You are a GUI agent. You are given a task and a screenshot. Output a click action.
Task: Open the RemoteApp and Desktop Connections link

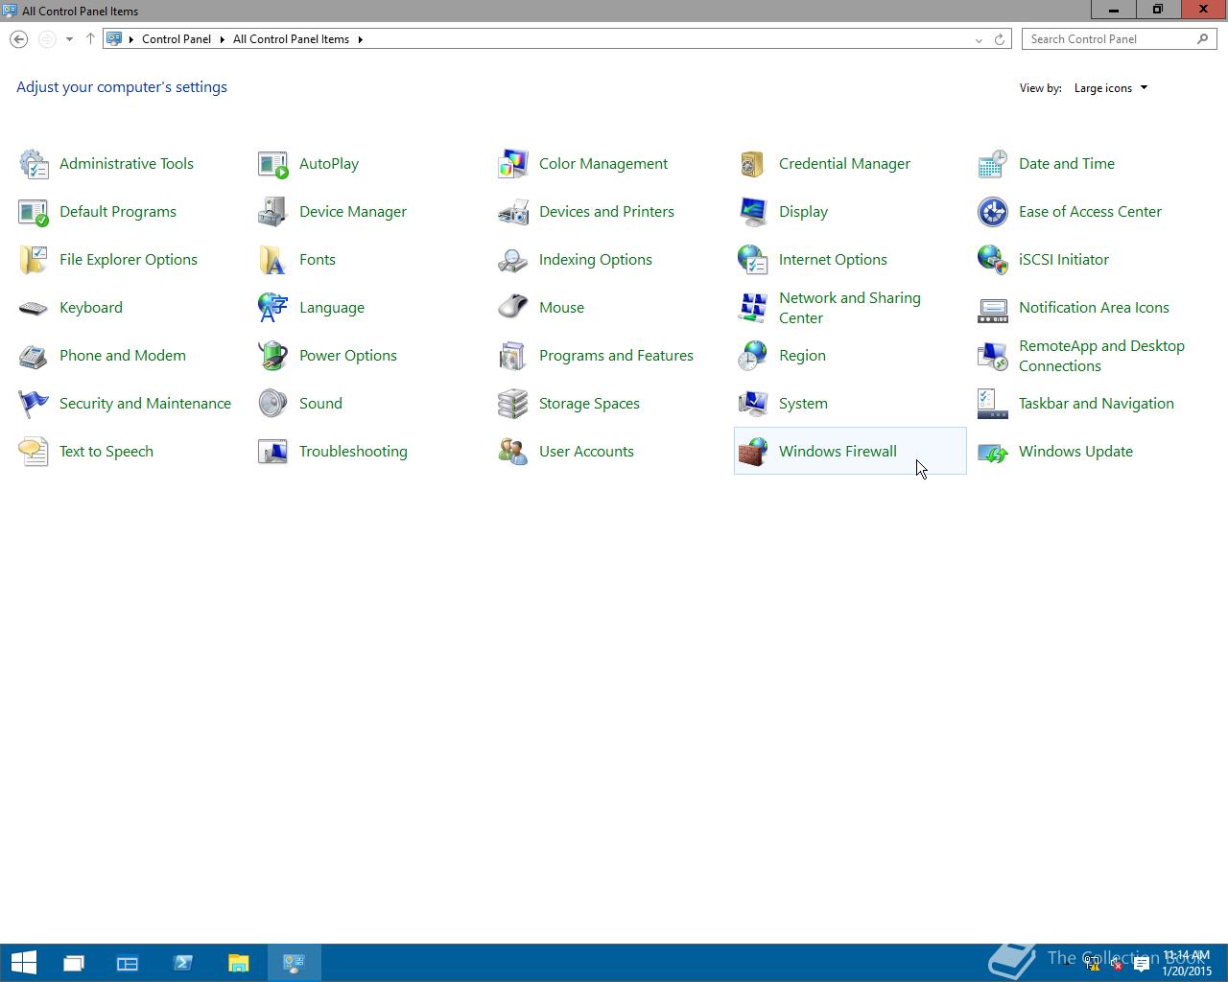coord(1101,356)
